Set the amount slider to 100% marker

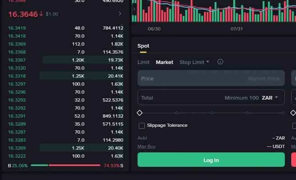(283, 113)
